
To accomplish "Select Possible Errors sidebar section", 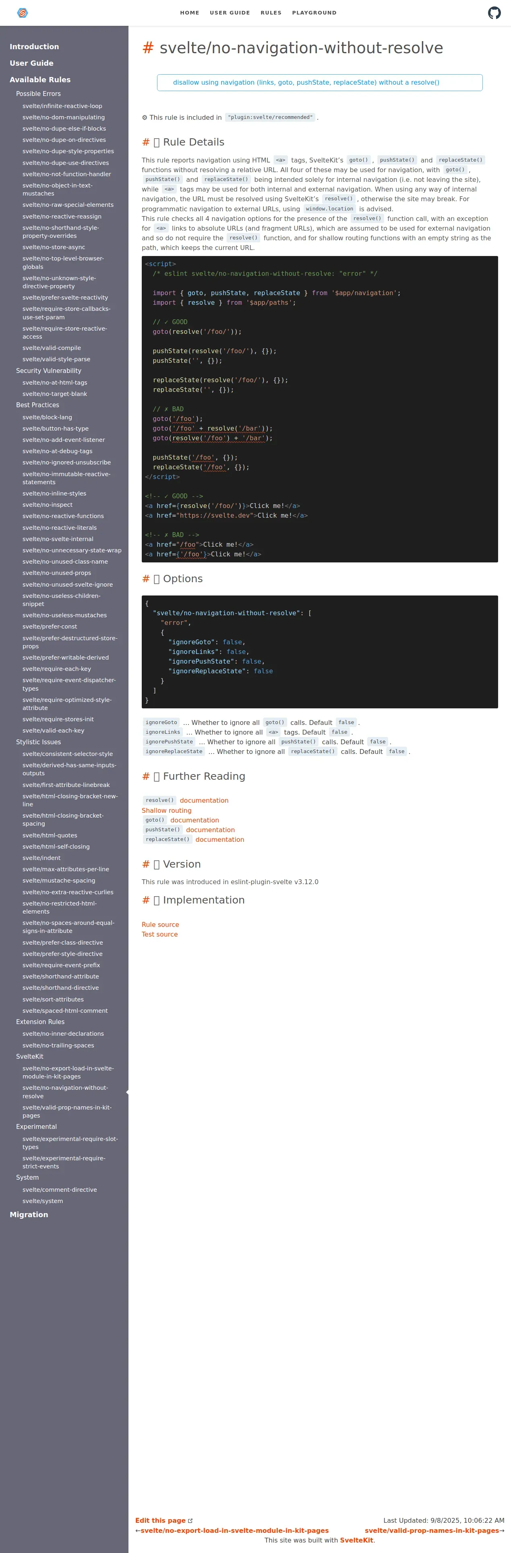I will [x=39, y=94].
